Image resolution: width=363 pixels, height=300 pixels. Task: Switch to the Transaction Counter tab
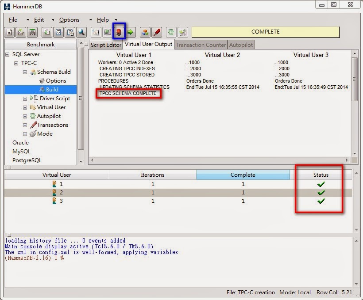[x=201, y=45]
